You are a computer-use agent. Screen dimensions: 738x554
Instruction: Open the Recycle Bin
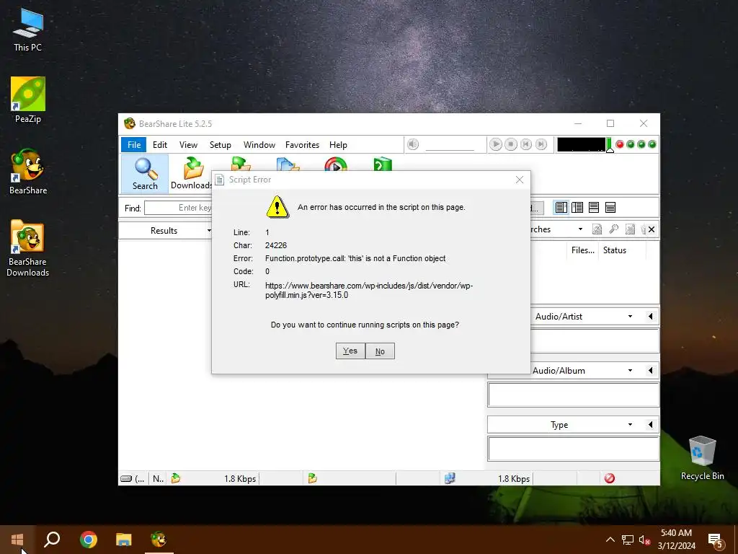tap(702, 458)
